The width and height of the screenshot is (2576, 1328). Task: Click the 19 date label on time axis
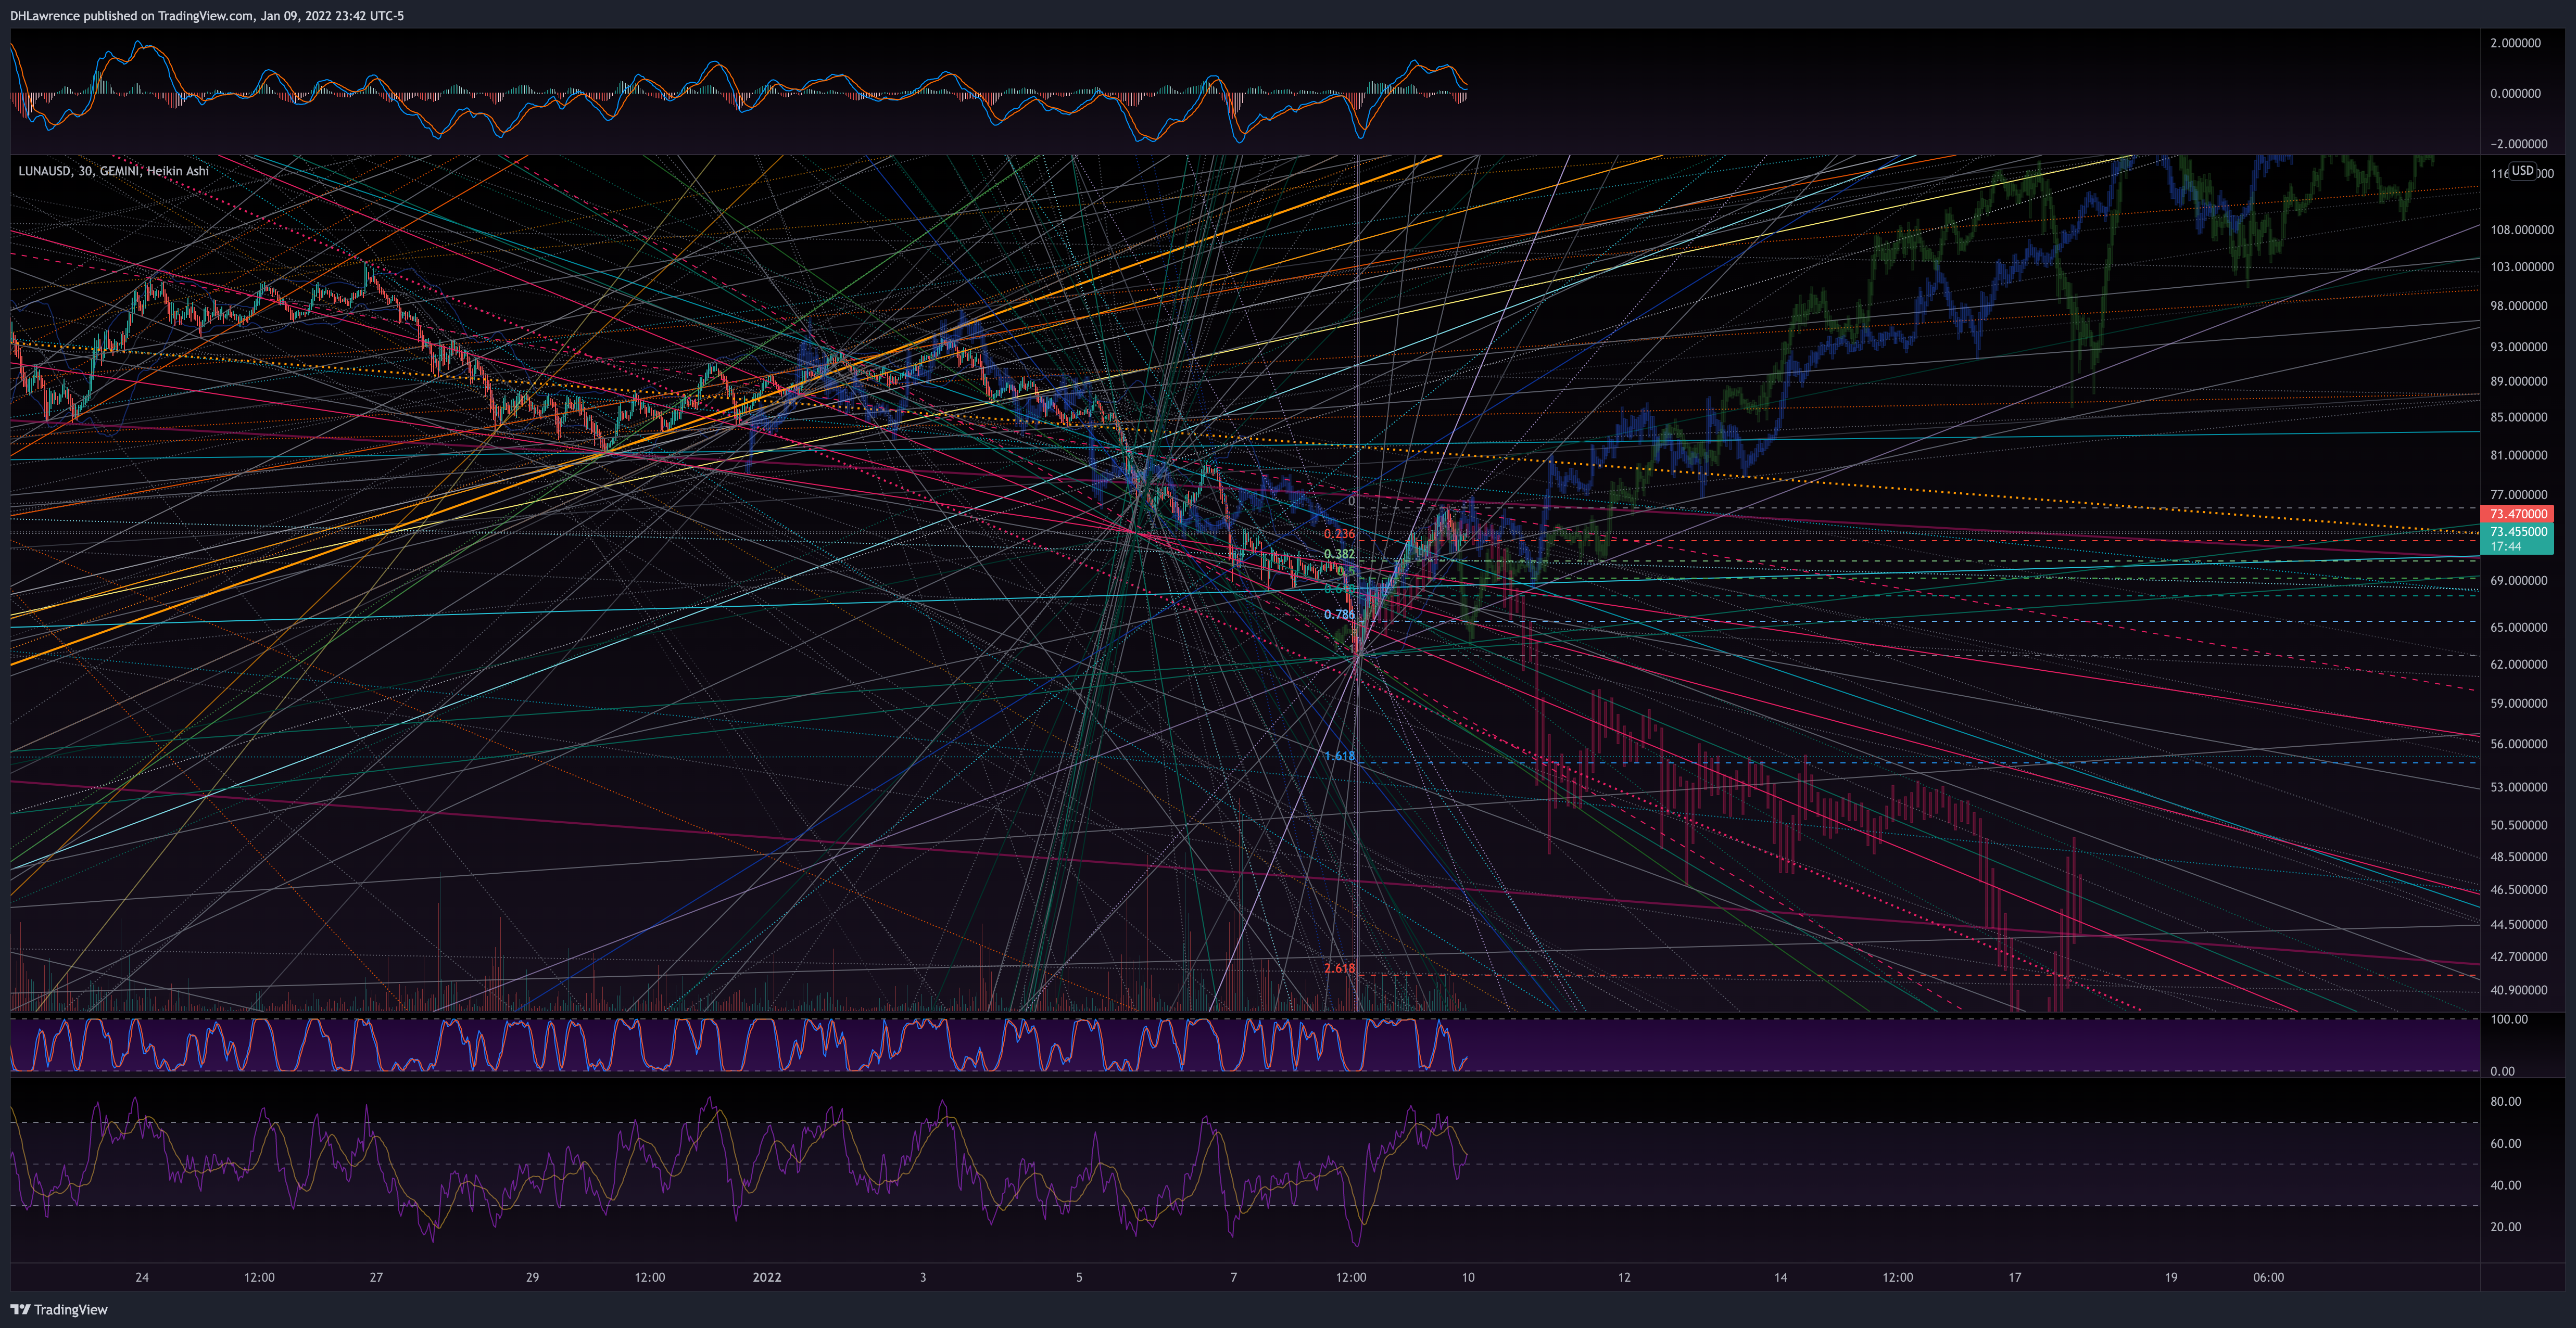(x=2170, y=1277)
